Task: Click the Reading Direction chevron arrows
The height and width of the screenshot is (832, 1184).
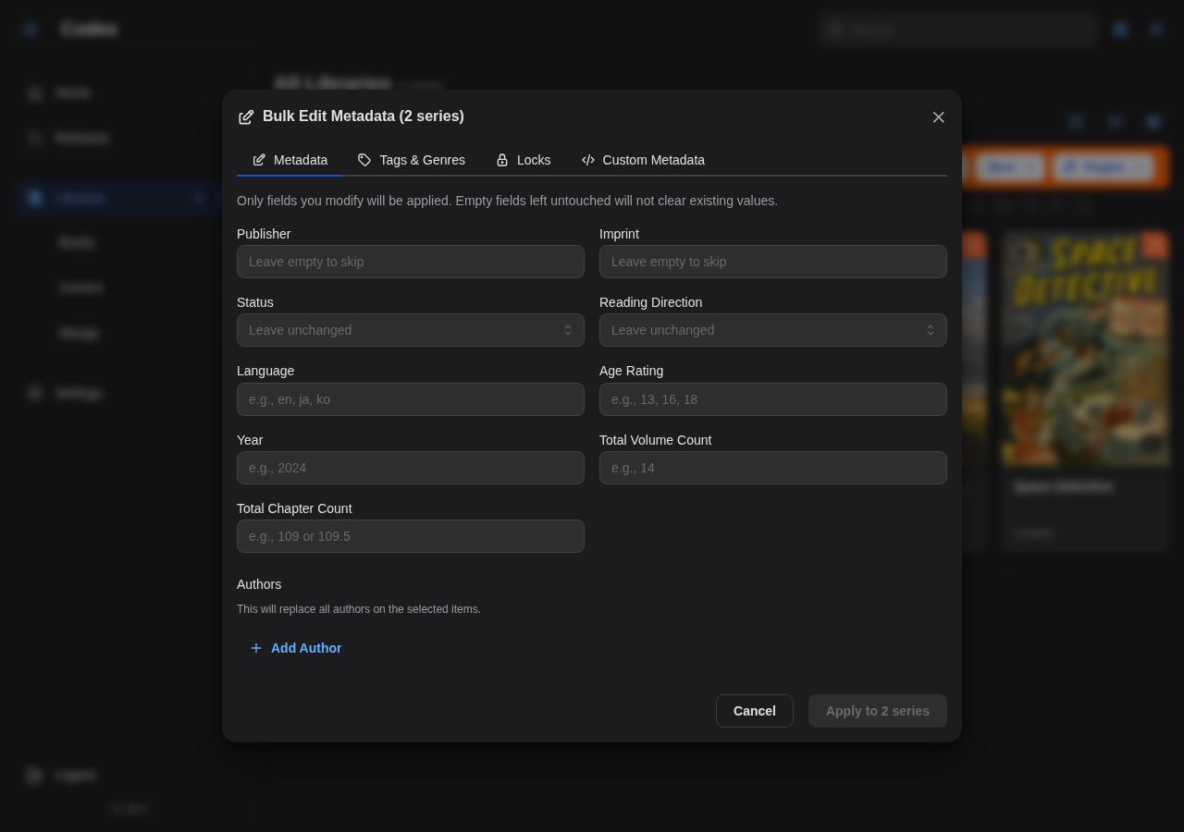Action: click(x=931, y=330)
